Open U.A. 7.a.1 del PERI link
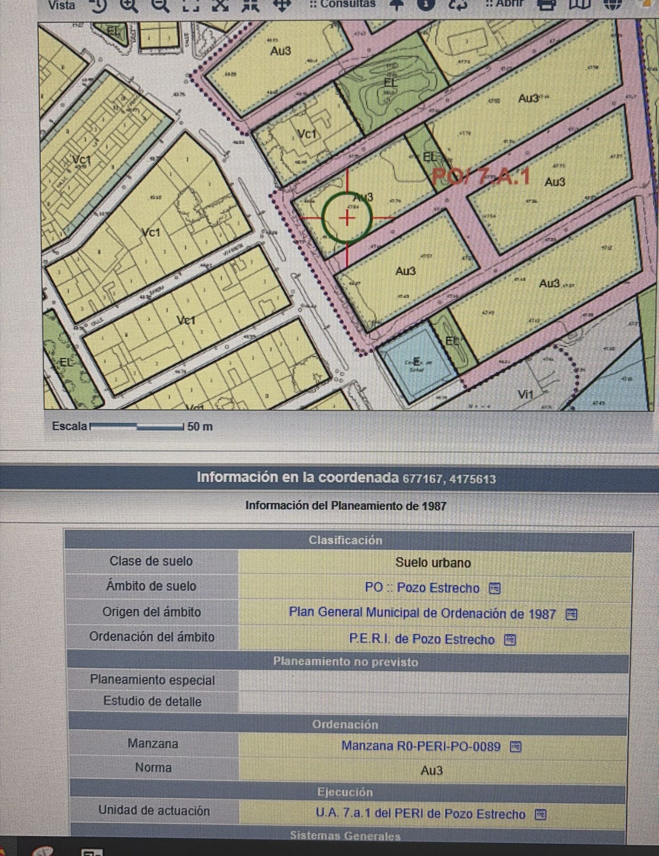This screenshot has width=659, height=856. coord(420,814)
